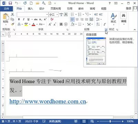
Task: Toggle superscript formatting
Action: tap(45, 19)
